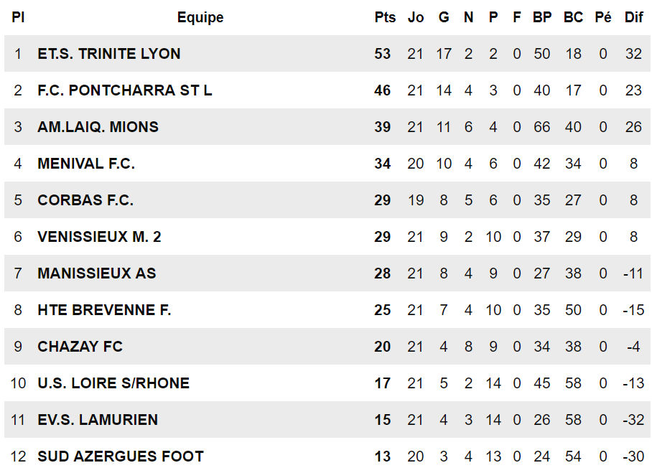Click the MENIVAL F.C. team name
652x473 pixels.
pos(86,164)
